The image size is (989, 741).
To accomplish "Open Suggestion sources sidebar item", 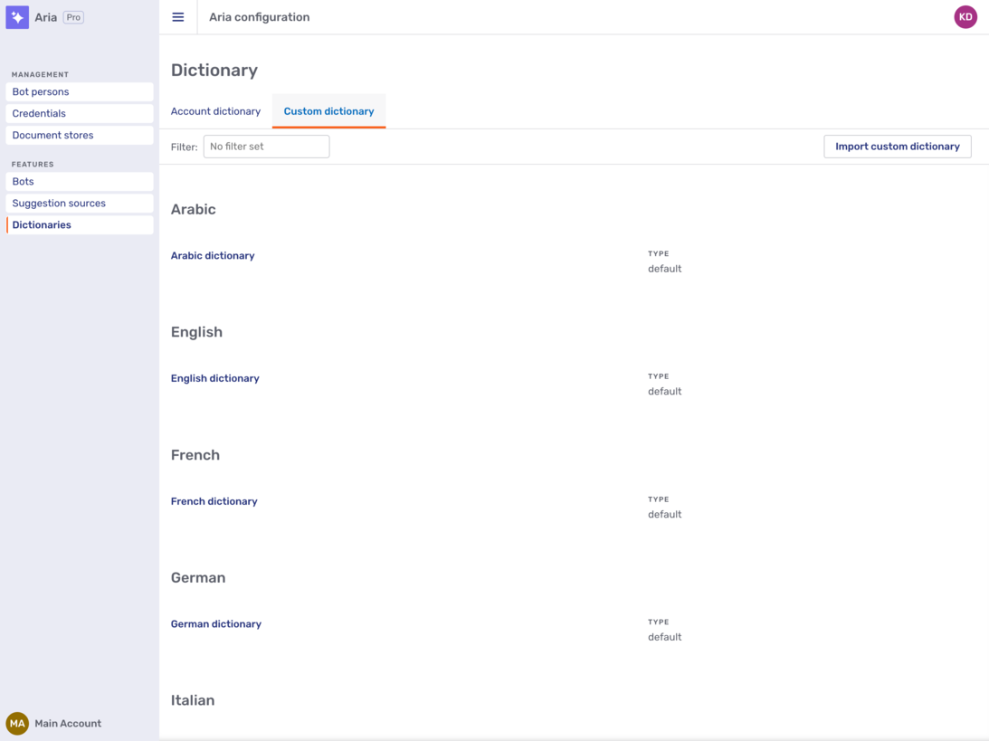I will coord(80,203).
